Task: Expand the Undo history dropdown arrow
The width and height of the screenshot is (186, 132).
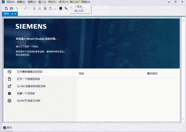Action: click(x=21, y=8)
